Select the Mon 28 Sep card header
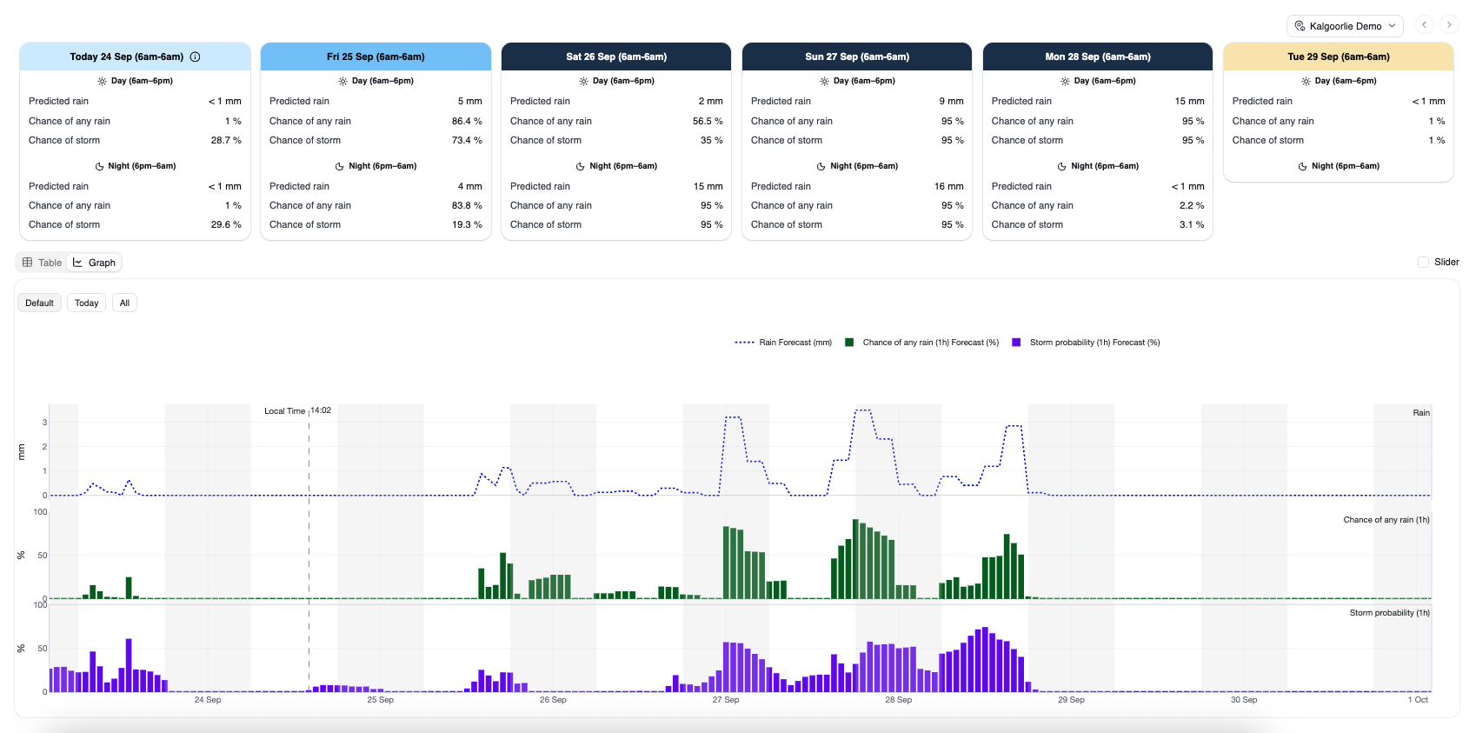The width and height of the screenshot is (1476, 733). click(1098, 57)
